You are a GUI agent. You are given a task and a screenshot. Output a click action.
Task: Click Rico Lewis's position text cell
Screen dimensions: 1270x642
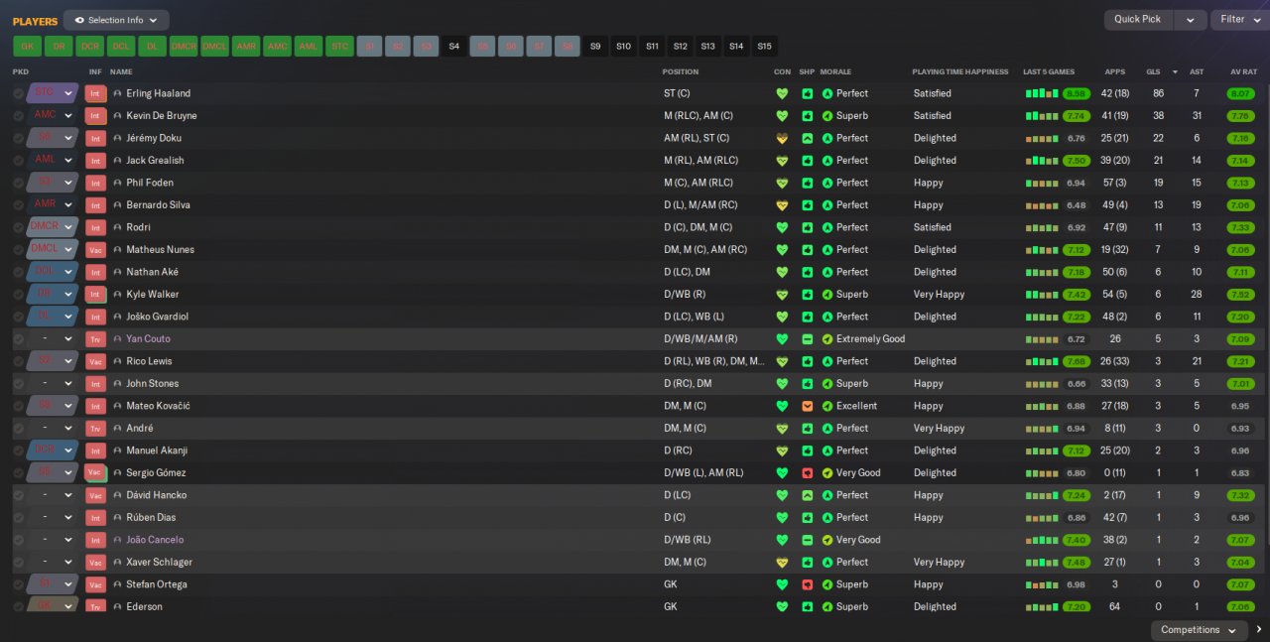coord(714,361)
